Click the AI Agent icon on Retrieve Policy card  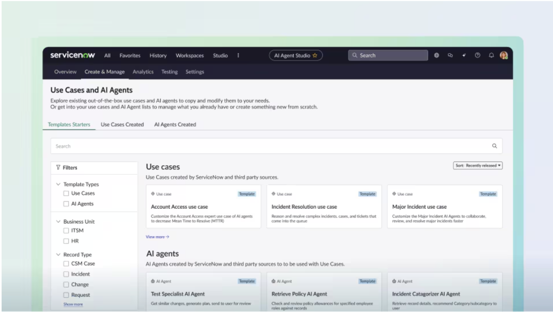coord(273,281)
